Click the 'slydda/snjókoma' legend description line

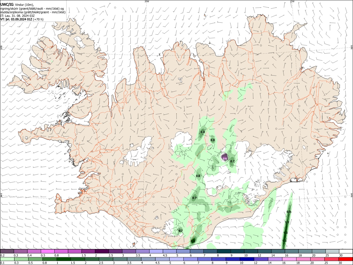[x=33, y=12]
